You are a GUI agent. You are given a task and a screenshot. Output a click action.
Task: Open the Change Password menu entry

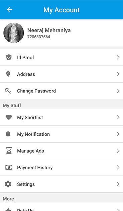click(61, 91)
